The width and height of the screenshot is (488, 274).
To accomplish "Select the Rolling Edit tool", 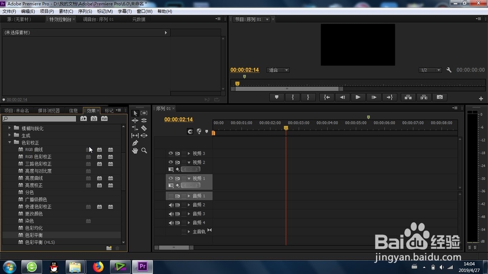I will [144, 120].
